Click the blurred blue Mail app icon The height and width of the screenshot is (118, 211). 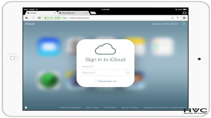tap(49, 47)
